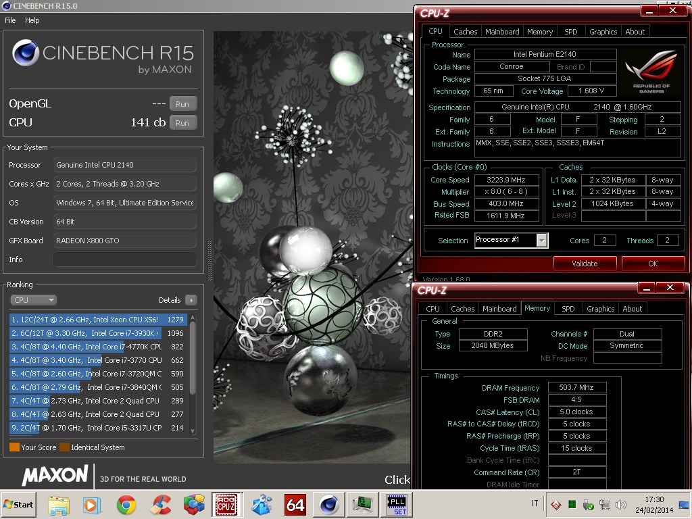This screenshot has width=692, height=519.
Task: Switch to About tab in lower CPU-Z window
Action: tap(632, 309)
